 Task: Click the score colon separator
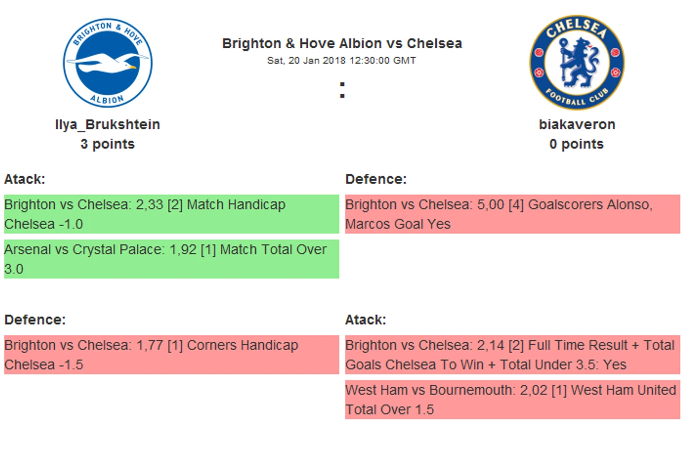(342, 90)
